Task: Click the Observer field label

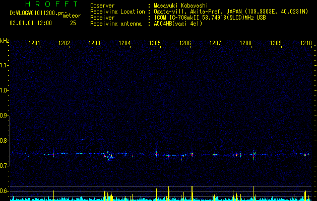Action: click(102, 6)
